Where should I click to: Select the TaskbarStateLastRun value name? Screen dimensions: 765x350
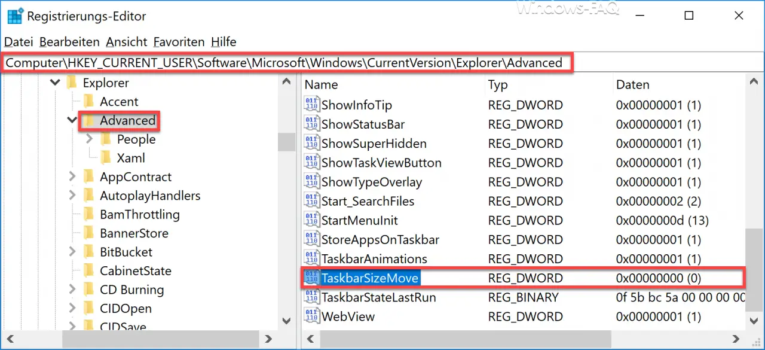point(379,297)
